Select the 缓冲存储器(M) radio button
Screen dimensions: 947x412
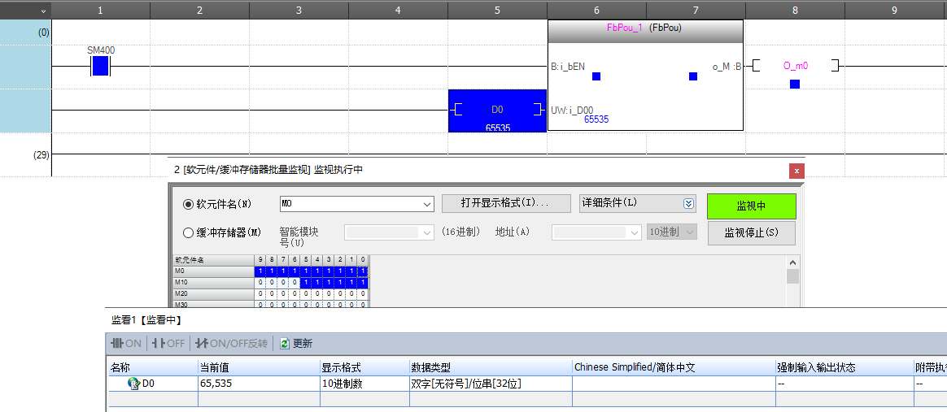coord(189,232)
